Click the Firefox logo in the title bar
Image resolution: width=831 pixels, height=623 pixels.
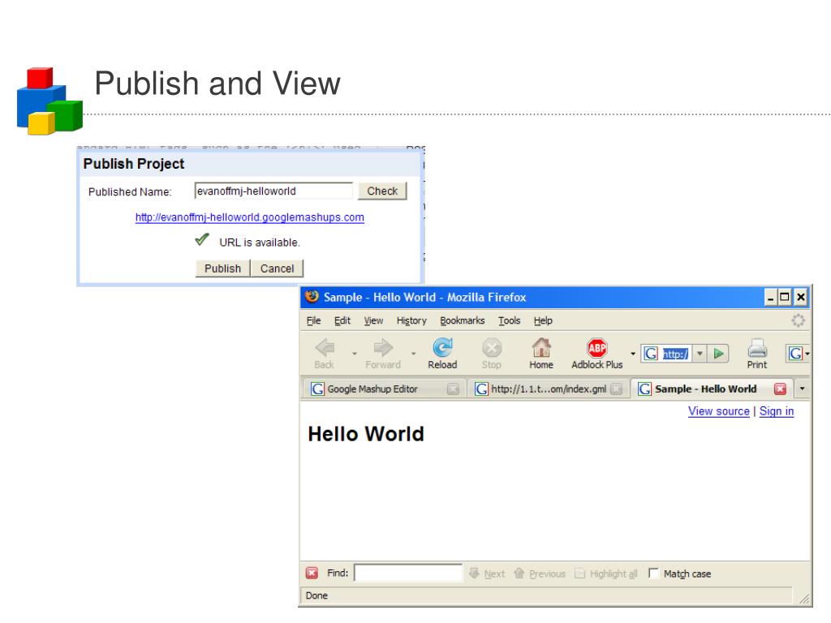point(312,296)
